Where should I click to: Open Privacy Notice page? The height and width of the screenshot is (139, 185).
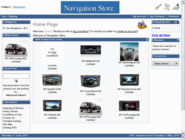10,111
